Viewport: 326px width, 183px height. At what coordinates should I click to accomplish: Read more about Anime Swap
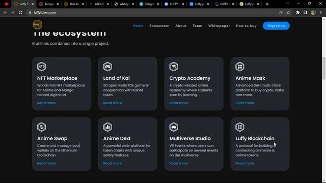pos(46,163)
